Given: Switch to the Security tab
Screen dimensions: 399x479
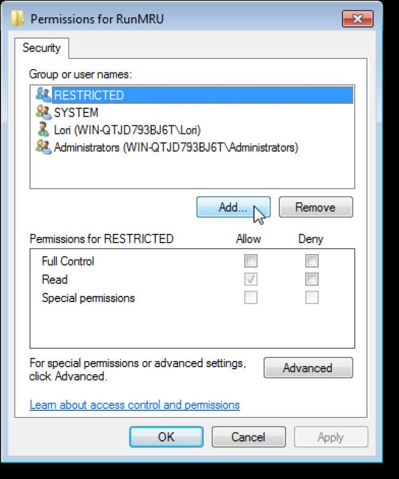Looking at the screenshot, I should (42, 48).
